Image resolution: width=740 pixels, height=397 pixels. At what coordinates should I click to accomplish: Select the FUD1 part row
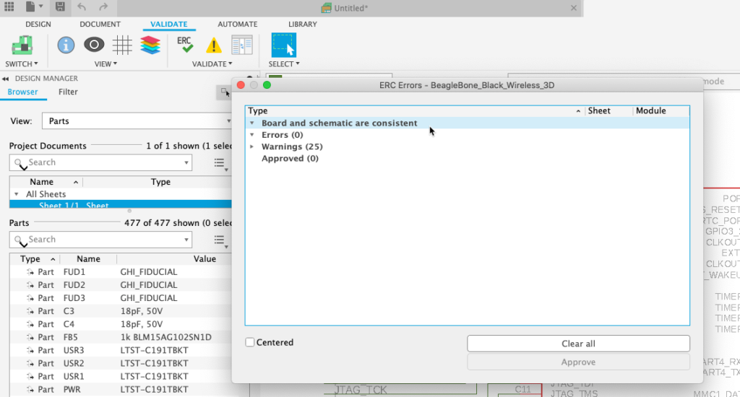coord(121,272)
